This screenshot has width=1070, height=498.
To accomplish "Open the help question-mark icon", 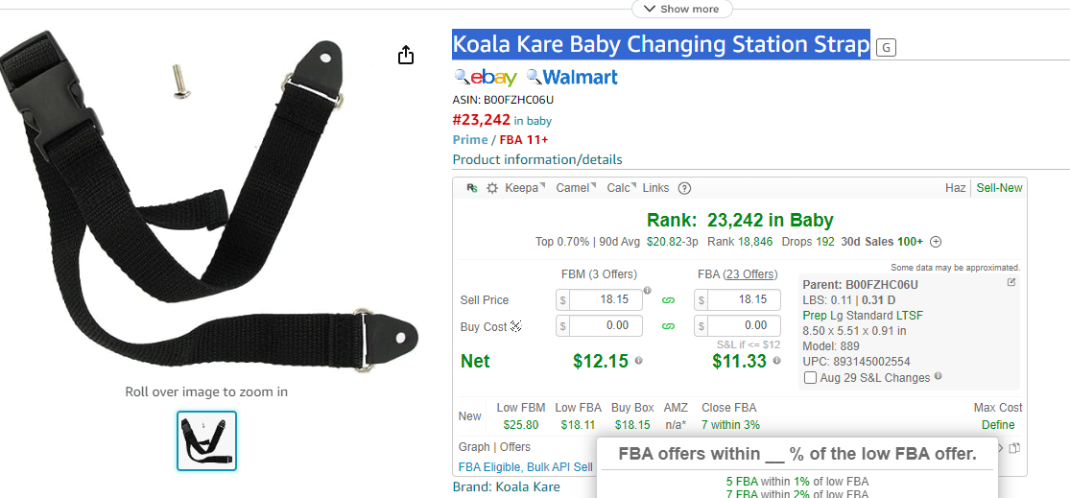I will pyautogui.click(x=684, y=188).
